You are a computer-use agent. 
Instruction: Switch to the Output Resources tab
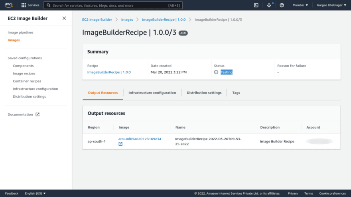(103, 93)
